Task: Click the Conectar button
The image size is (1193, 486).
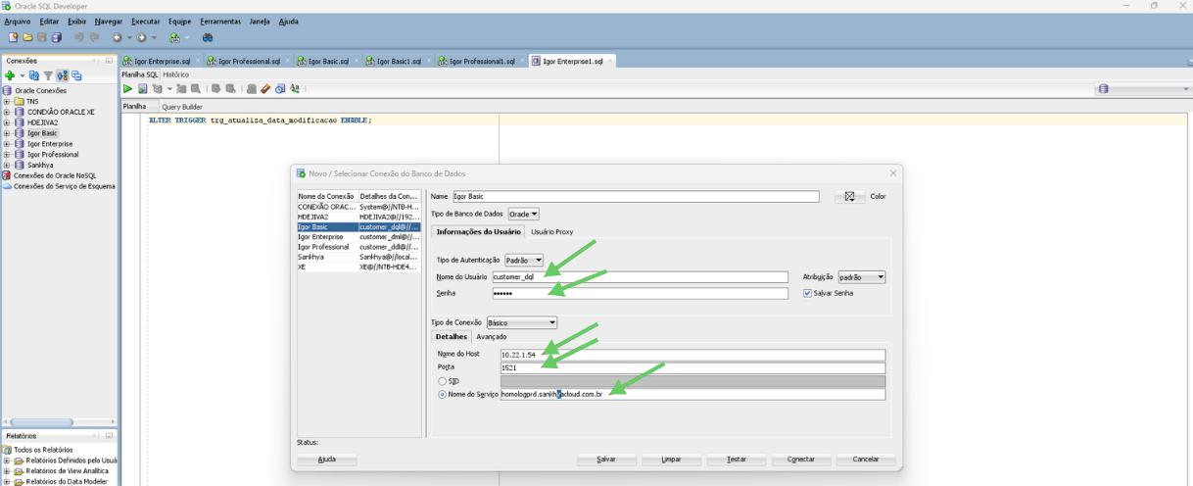Action: click(801, 460)
